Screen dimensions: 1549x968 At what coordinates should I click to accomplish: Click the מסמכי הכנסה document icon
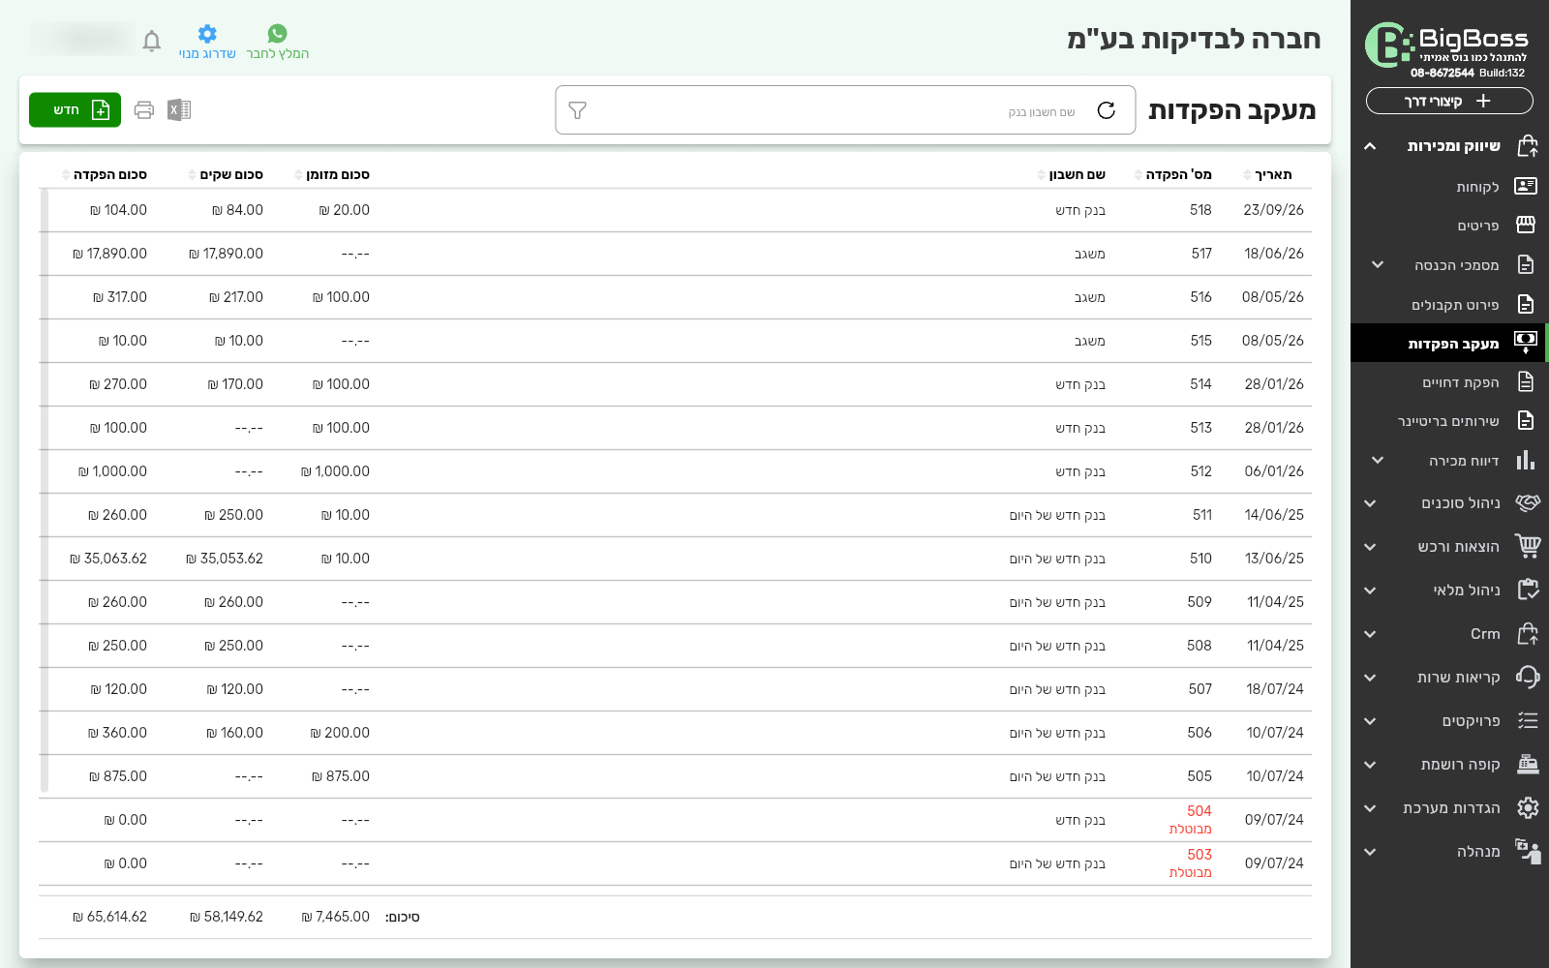(x=1526, y=264)
